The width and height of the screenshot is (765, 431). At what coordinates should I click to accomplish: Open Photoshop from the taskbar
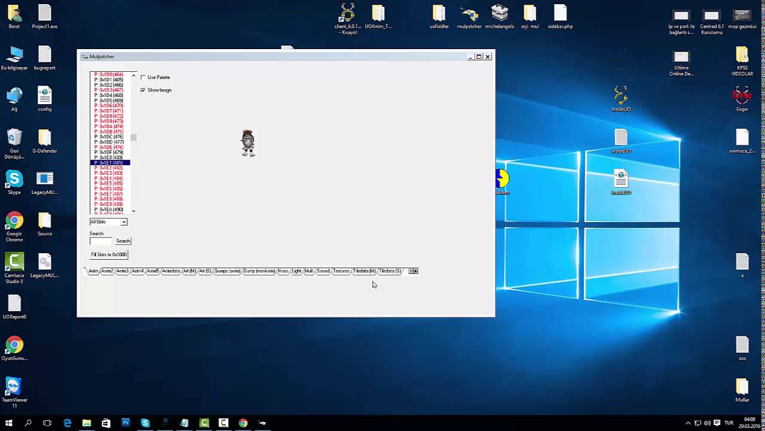pos(126,423)
